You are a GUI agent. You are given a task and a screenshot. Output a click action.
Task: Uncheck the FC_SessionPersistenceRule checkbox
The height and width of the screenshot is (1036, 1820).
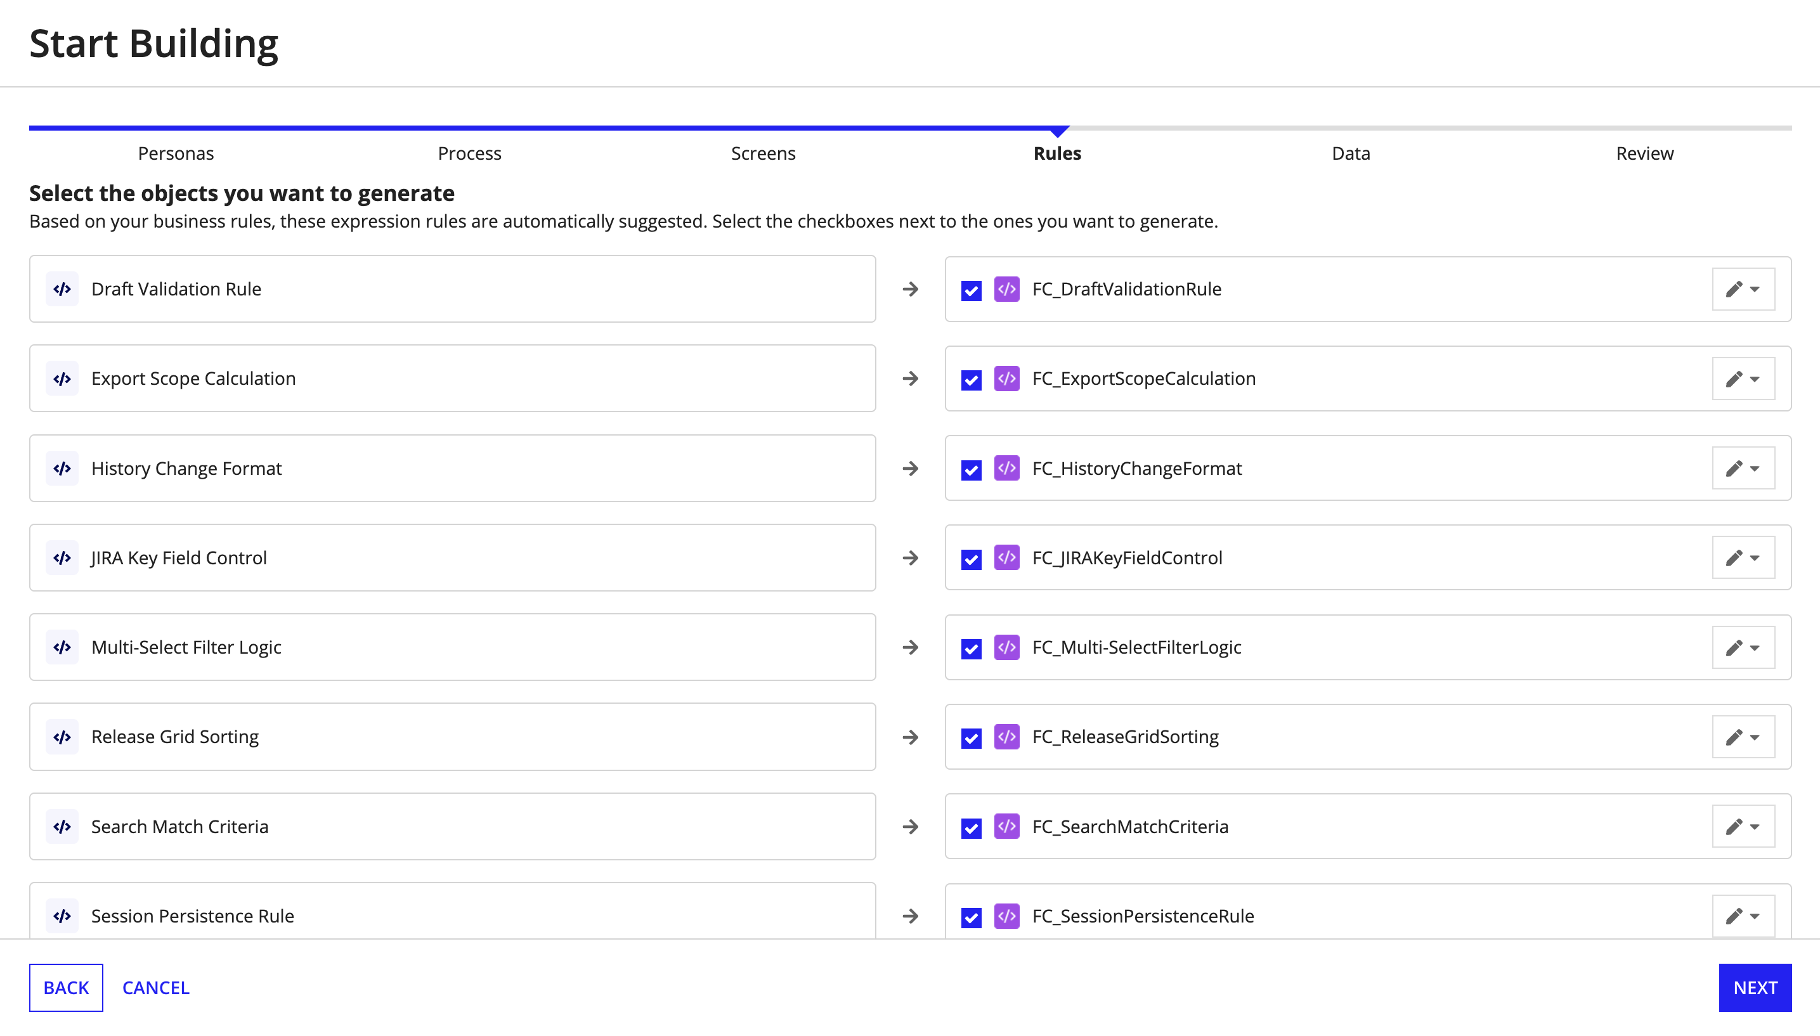971,918
